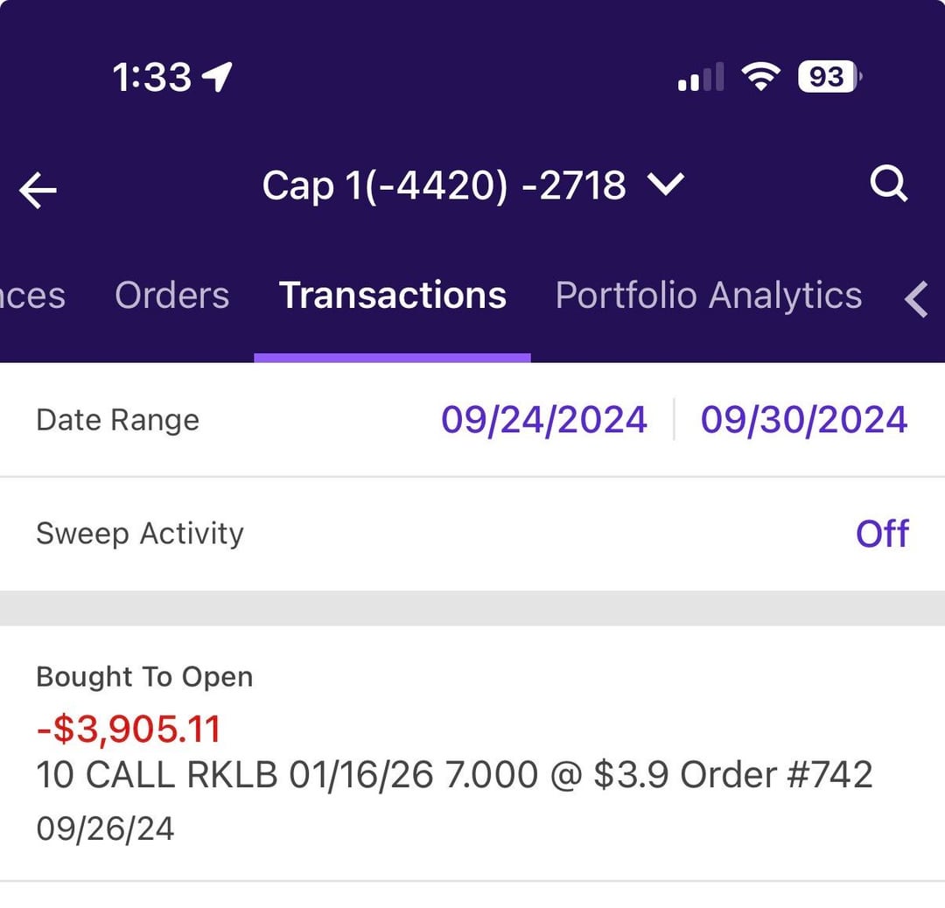Switch to the Orders tab
The image size is (945, 908).
click(x=171, y=296)
